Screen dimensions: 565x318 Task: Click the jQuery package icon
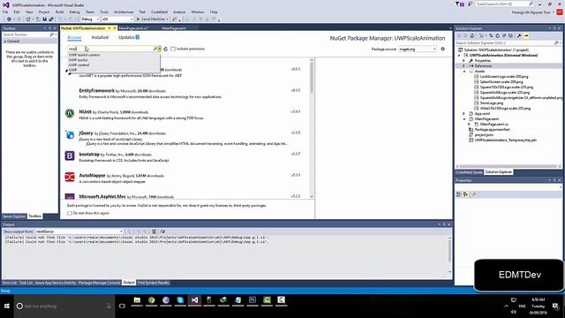(70, 134)
